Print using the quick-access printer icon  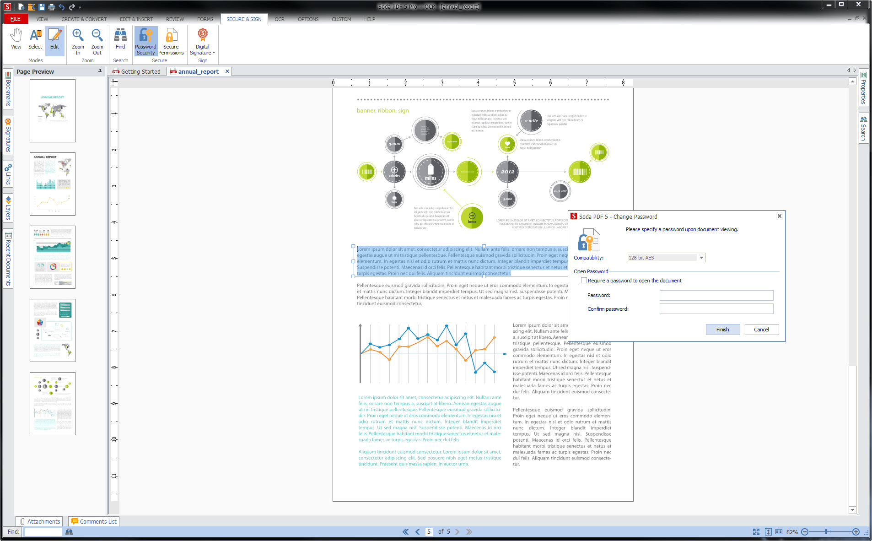pyautogui.click(x=51, y=7)
